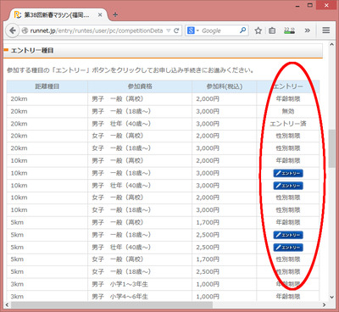Click 無効 status in 20km 男子 一般（18歳～） row
Screen dimensions: 339x312
(x=288, y=111)
